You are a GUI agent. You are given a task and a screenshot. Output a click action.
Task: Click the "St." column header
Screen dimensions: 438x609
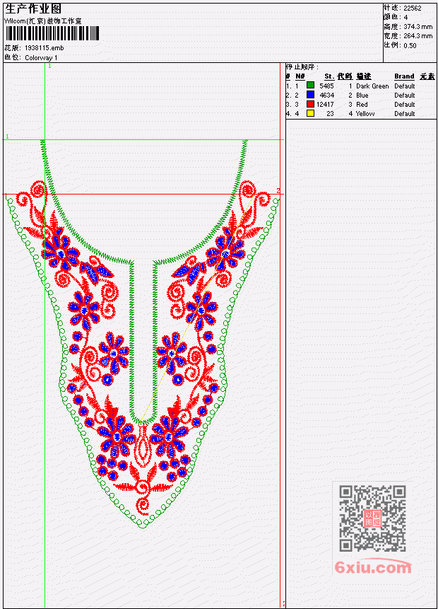(x=329, y=76)
